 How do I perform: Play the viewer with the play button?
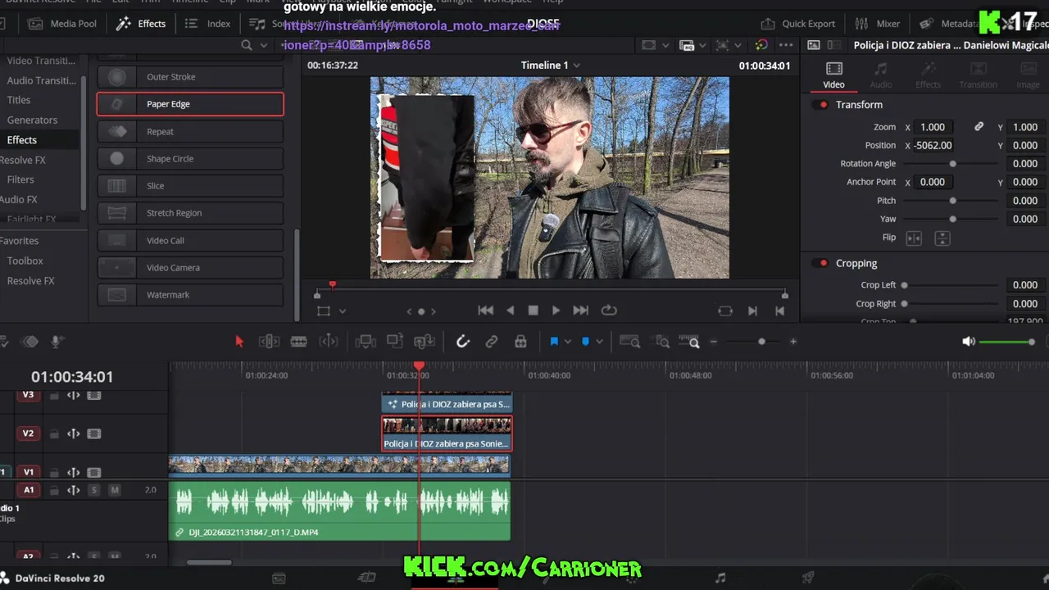pos(556,311)
